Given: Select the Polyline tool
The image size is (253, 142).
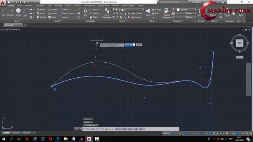Looking at the screenshot, I should [10, 12].
